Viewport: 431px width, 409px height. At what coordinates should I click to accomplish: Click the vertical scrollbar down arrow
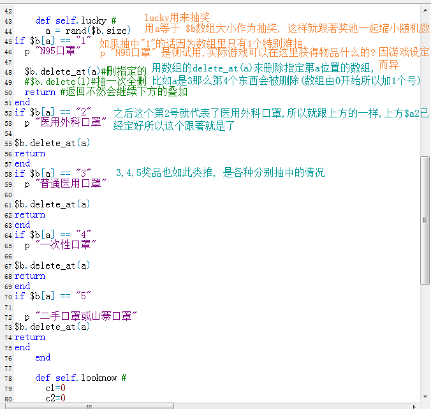tap(425, 397)
